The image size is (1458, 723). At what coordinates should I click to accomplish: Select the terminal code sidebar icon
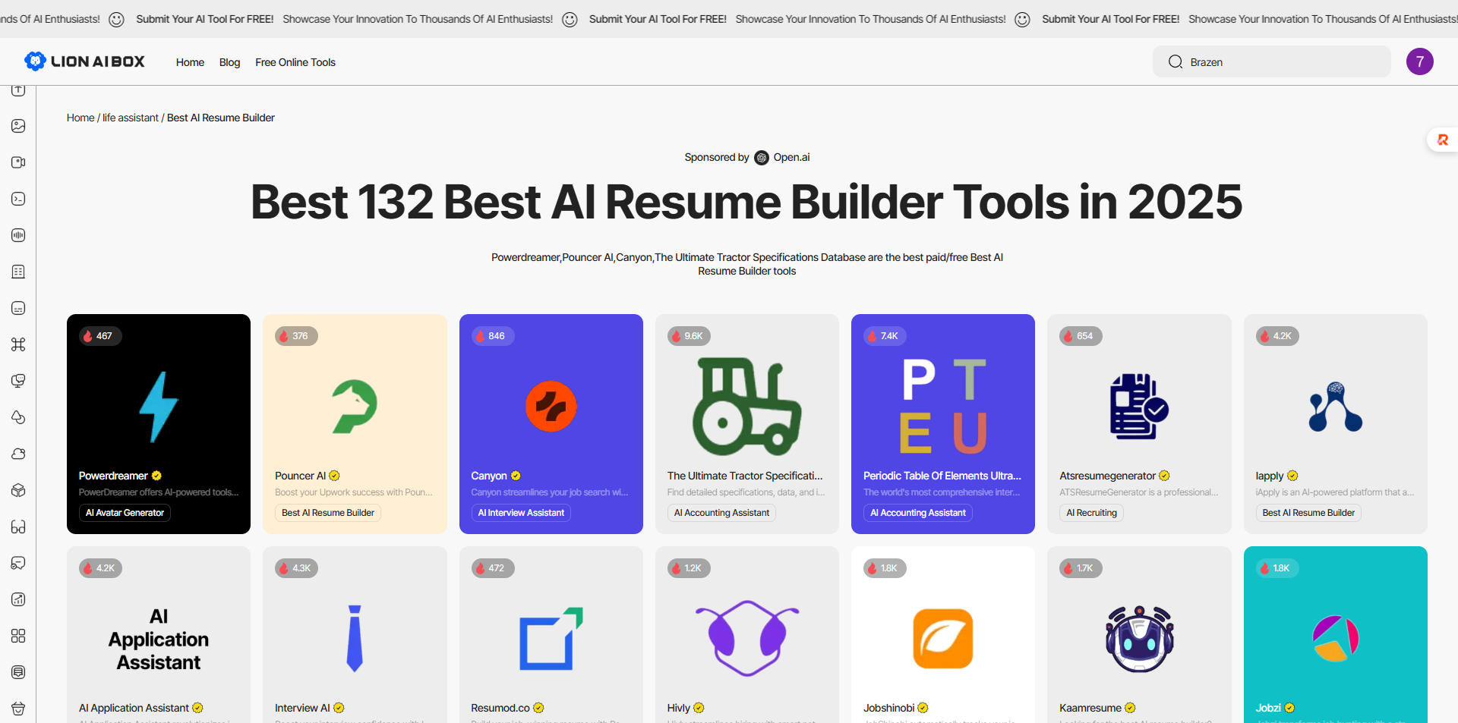click(18, 199)
